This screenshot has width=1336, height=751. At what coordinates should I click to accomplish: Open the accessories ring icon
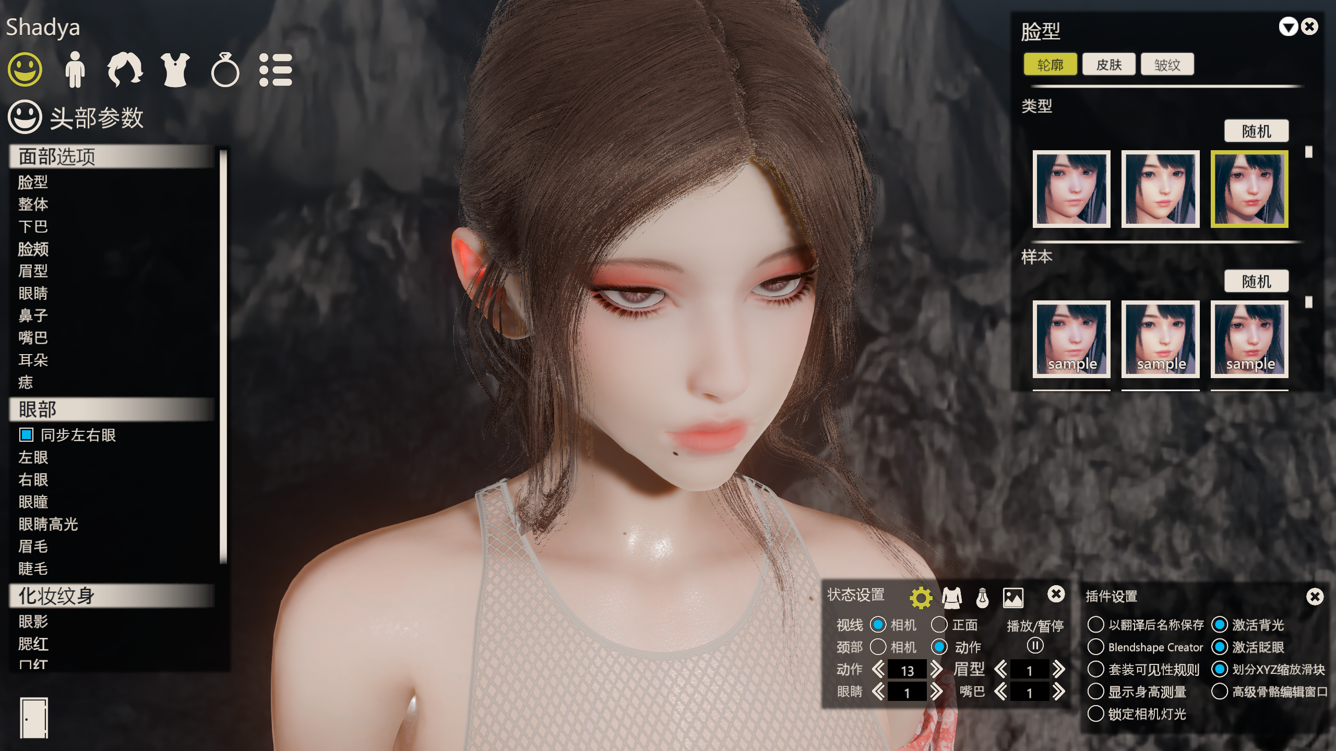point(225,69)
